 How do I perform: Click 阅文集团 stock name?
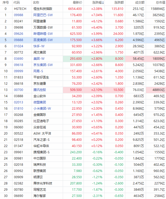(40, 52)
